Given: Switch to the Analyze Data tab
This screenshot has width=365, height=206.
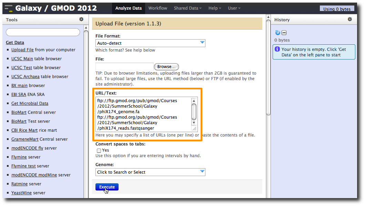Looking at the screenshot, I should click(x=129, y=8).
